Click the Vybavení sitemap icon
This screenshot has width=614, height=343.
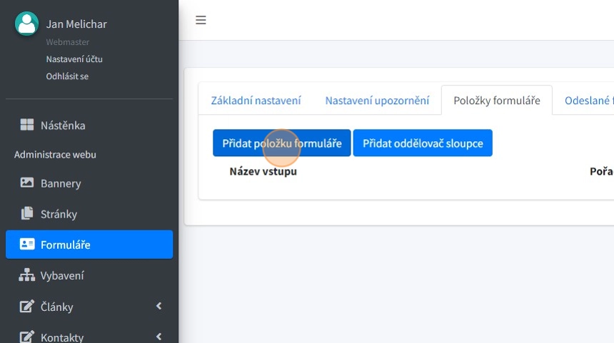27,275
